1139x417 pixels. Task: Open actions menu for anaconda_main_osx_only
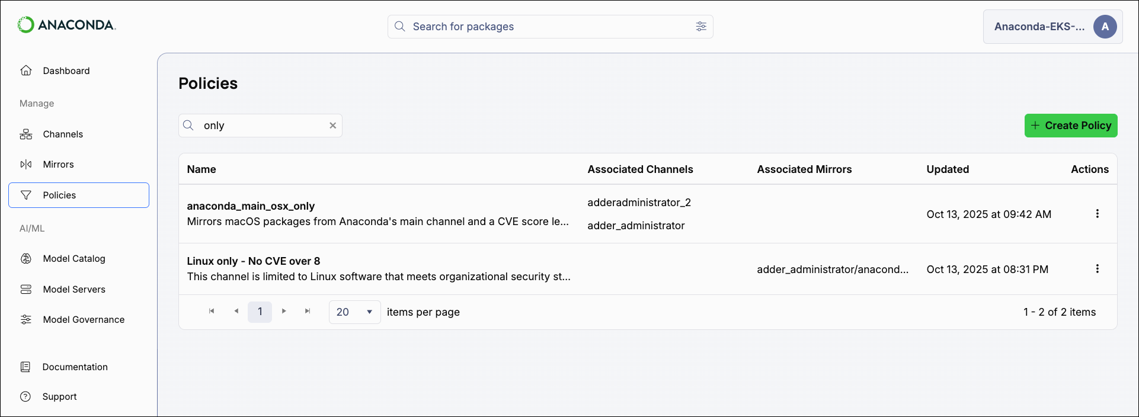(x=1098, y=214)
